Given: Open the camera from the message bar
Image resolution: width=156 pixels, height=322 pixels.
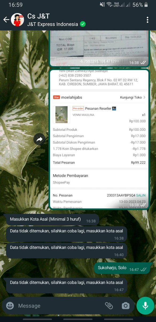Looking at the screenshot, I should [x=126, y=306].
